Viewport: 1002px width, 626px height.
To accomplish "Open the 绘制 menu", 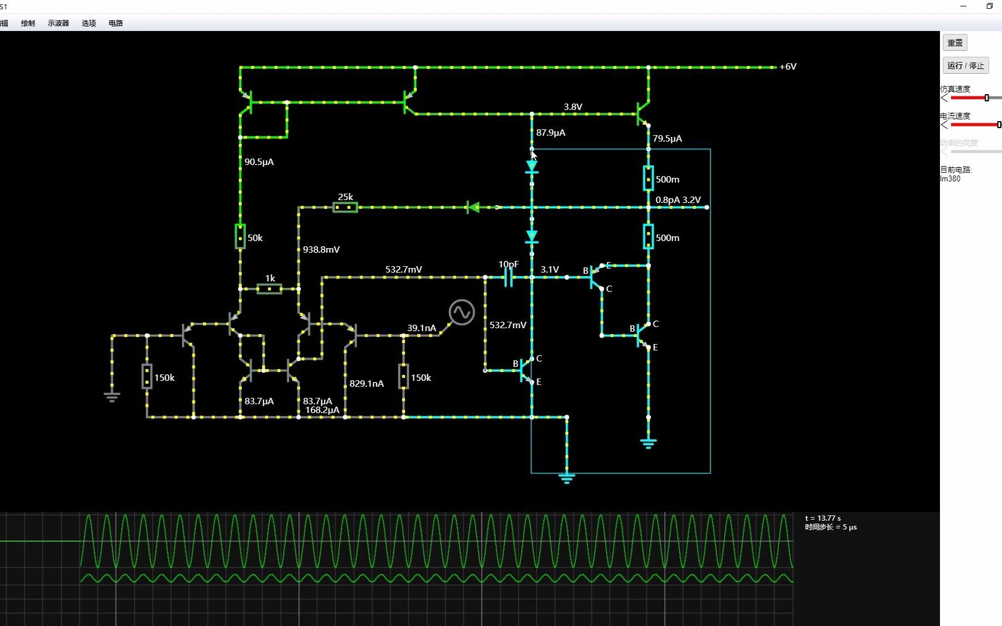I will (x=28, y=23).
